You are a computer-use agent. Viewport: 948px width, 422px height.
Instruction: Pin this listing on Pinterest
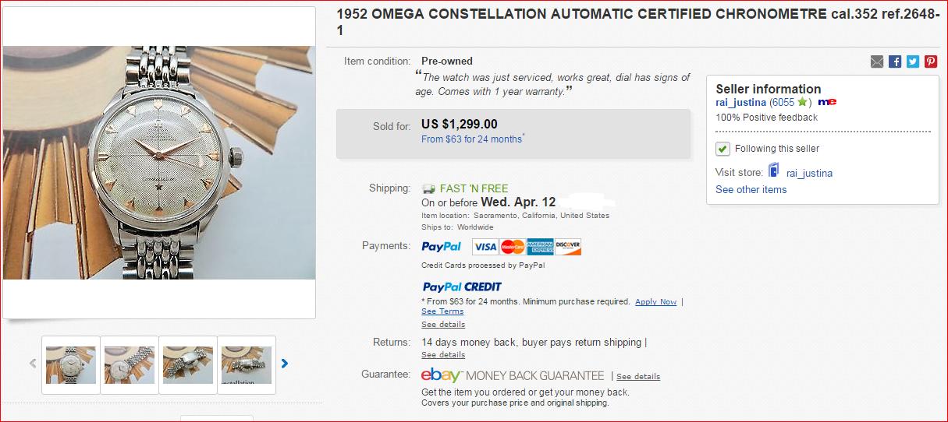(931, 62)
